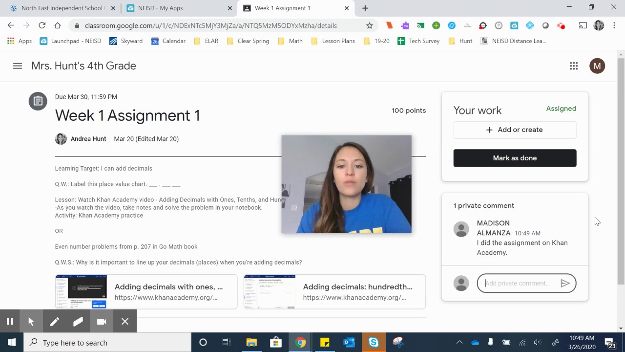Viewport: 625px width, 352px height.
Task: Select the recorder eraser tool
Action: click(x=78, y=321)
